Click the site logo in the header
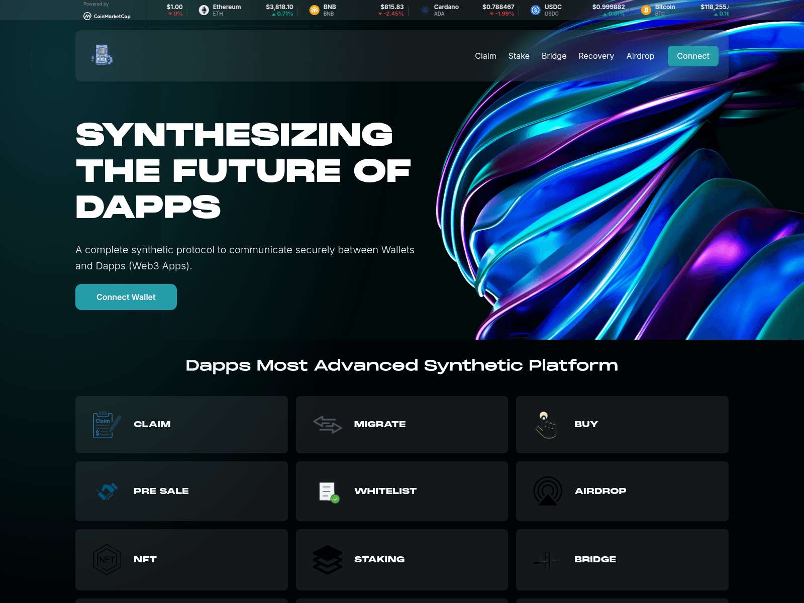 click(x=102, y=55)
